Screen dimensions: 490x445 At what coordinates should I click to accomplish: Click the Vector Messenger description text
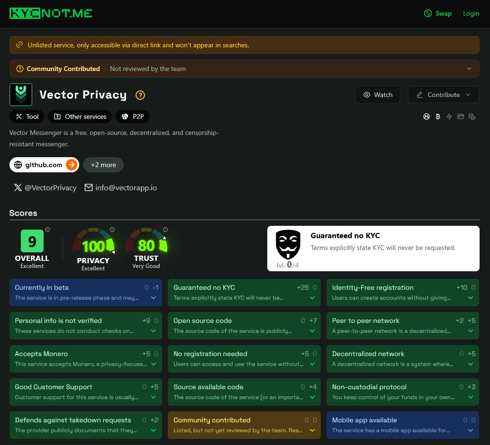[x=114, y=138]
